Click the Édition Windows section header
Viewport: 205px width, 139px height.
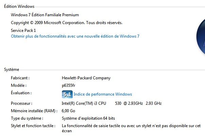pos(19,6)
